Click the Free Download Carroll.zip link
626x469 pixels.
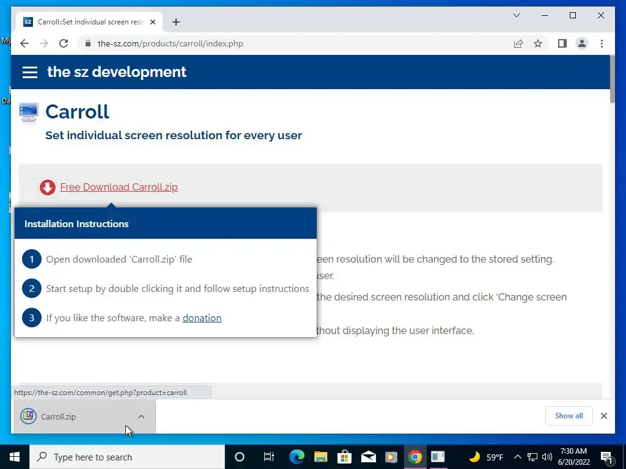119,187
